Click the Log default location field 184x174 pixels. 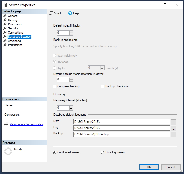[x=122, y=128]
